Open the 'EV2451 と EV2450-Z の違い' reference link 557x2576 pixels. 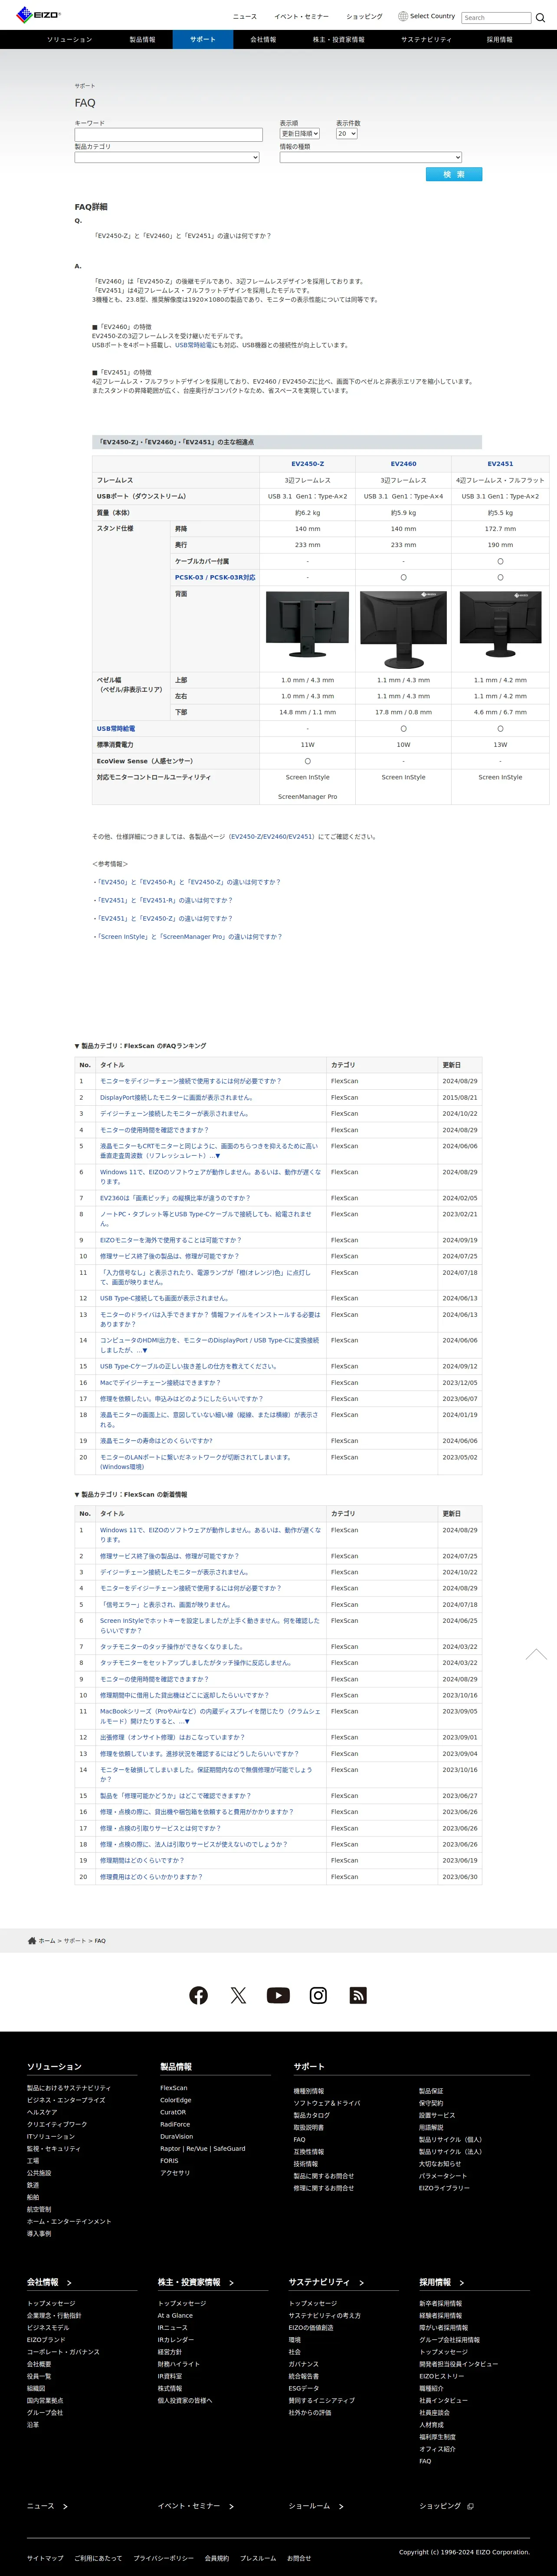pos(164,918)
